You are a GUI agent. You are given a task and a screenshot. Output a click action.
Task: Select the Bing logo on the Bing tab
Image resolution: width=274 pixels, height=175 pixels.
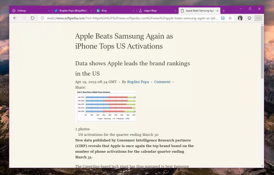(98, 10)
